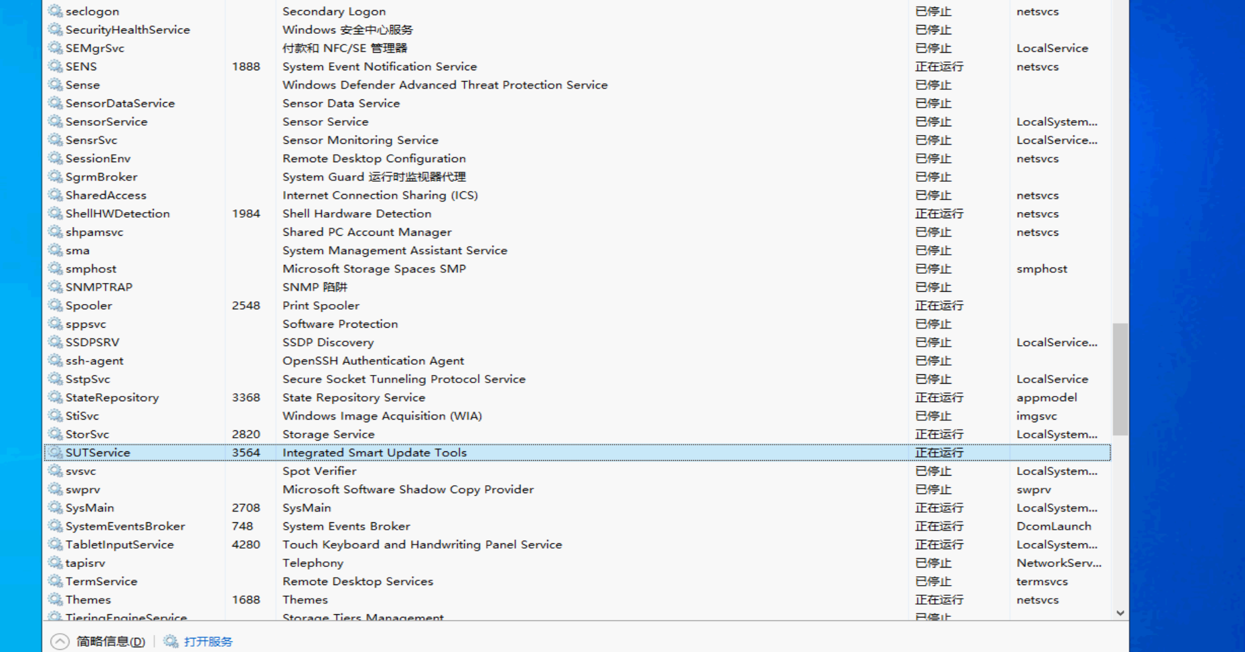This screenshot has width=1245, height=652.
Task: Collapse details with 简略信息 chevron button
Action: tap(60, 641)
